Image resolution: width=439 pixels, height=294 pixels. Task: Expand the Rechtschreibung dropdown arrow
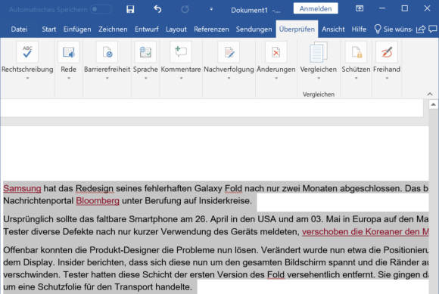pyautogui.click(x=27, y=78)
